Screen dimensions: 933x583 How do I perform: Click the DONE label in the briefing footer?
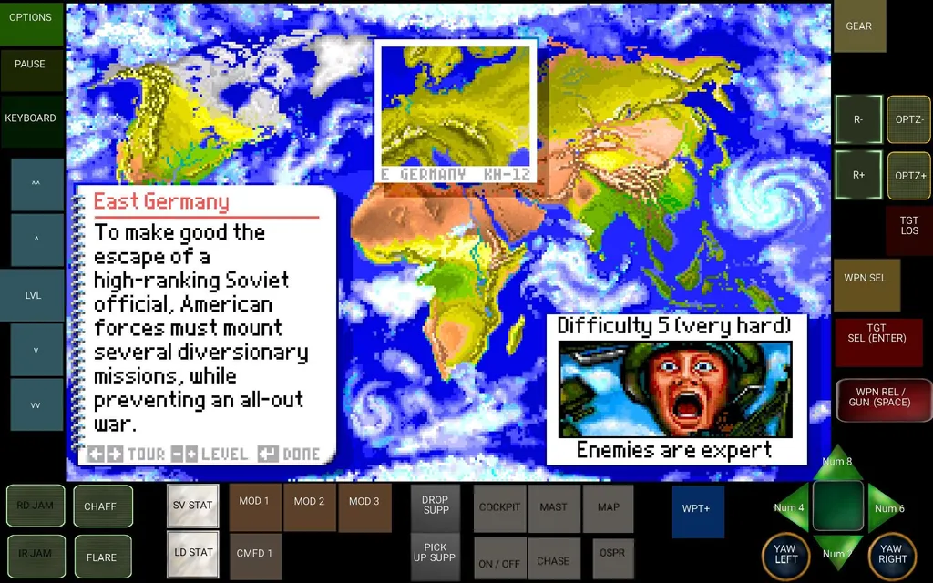[x=301, y=455]
